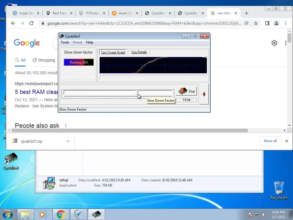Select the Cpu Usage Graph tab
Viewport: 293px width, 220px height.
point(113,52)
